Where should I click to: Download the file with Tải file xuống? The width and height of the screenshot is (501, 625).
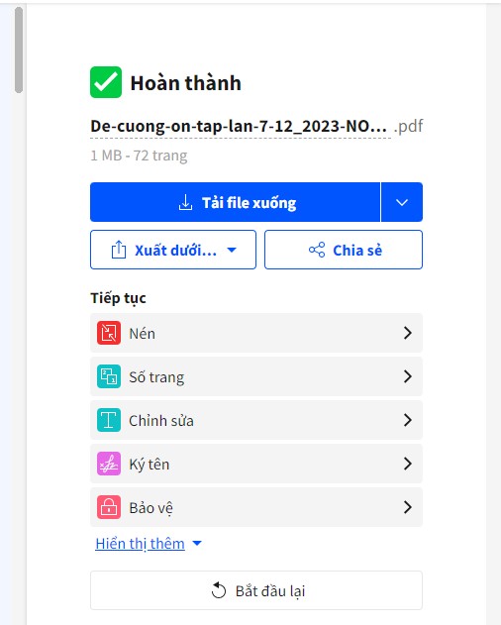236,202
